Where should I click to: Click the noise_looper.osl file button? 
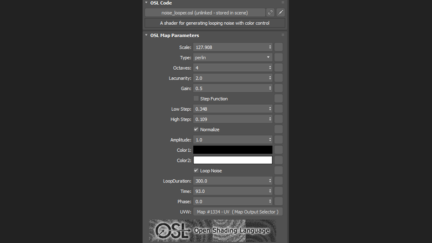[205, 12]
